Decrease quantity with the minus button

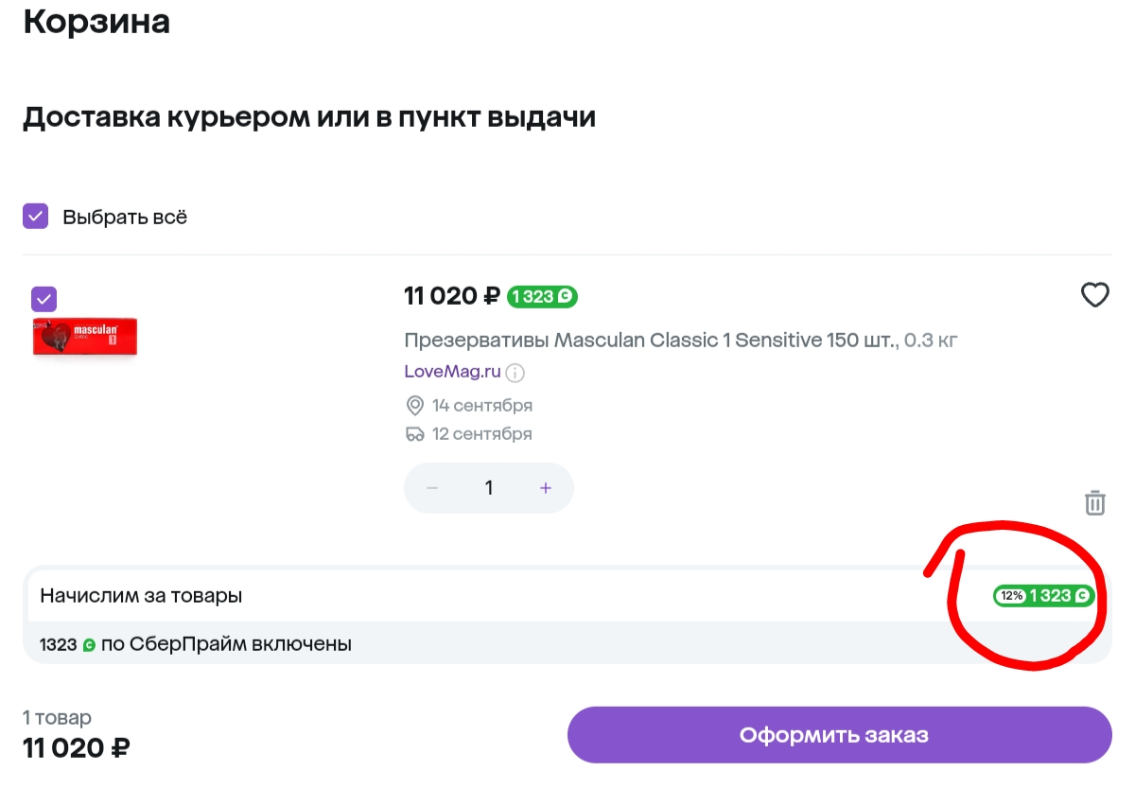tap(432, 488)
